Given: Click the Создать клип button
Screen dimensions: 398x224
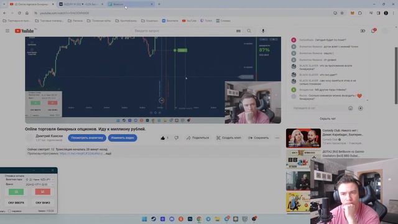Looking at the screenshot, I should pos(229,138).
